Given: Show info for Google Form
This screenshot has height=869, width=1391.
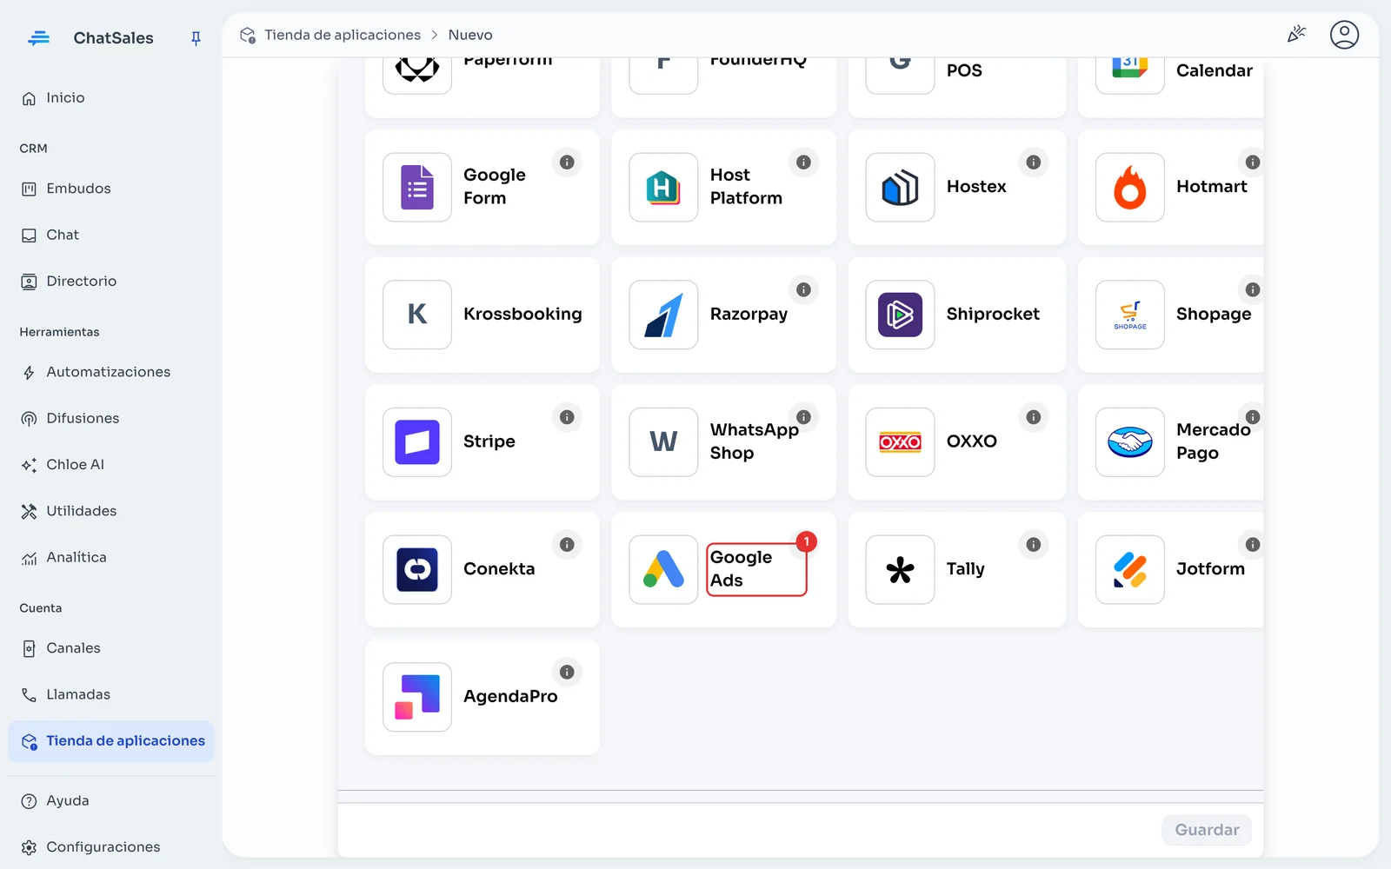Looking at the screenshot, I should pyautogui.click(x=567, y=163).
